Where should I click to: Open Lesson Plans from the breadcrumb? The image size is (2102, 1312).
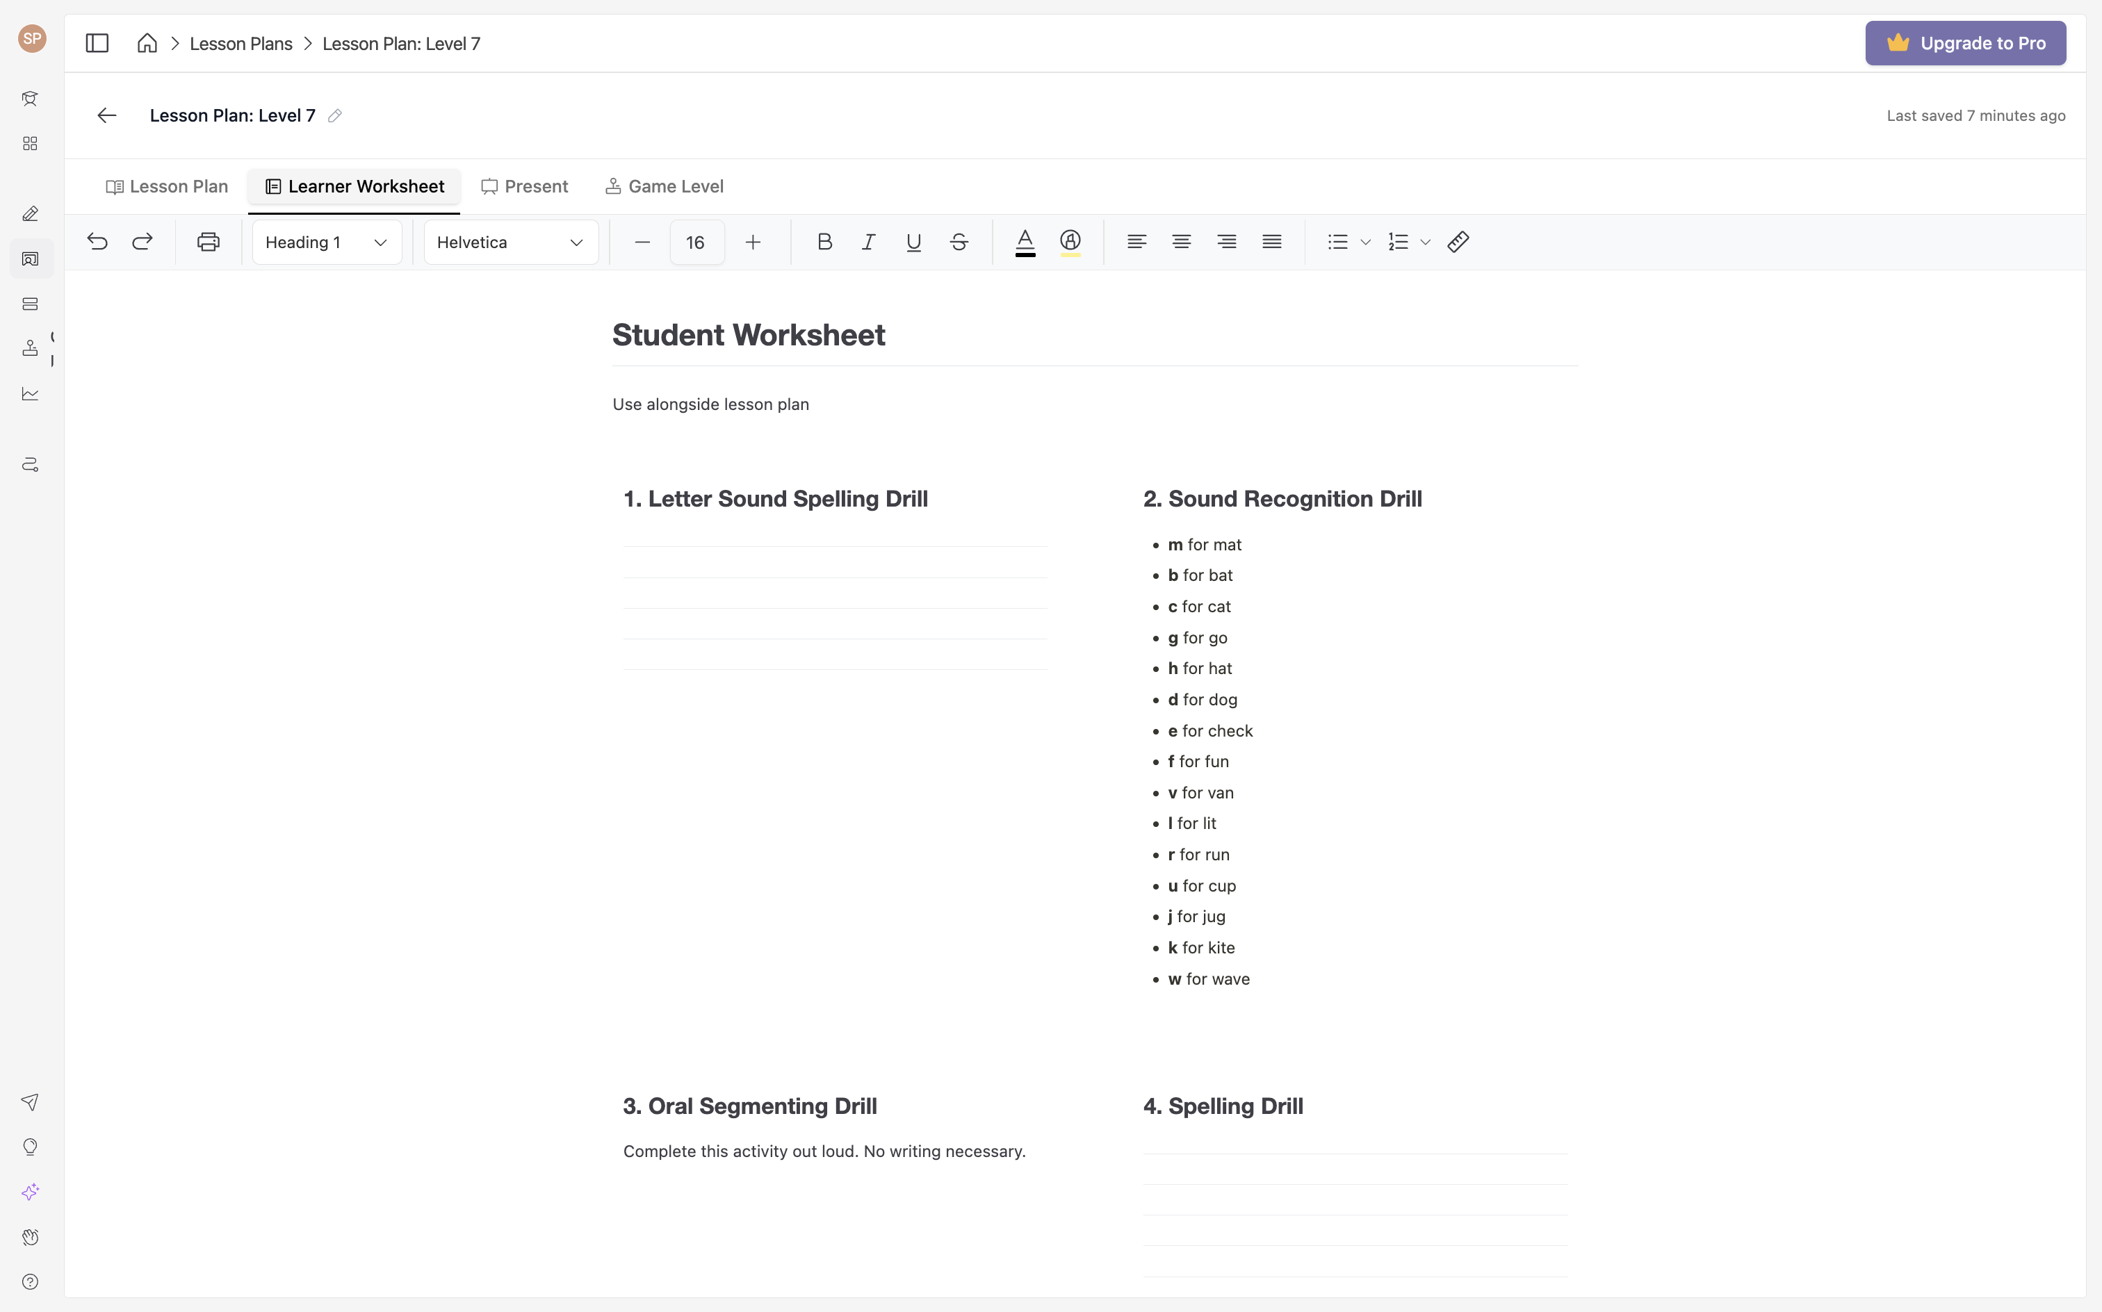[x=241, y=42]
